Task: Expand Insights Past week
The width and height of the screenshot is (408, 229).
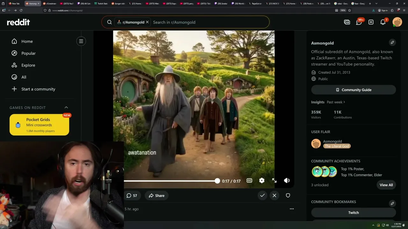Action: point(336,102)
